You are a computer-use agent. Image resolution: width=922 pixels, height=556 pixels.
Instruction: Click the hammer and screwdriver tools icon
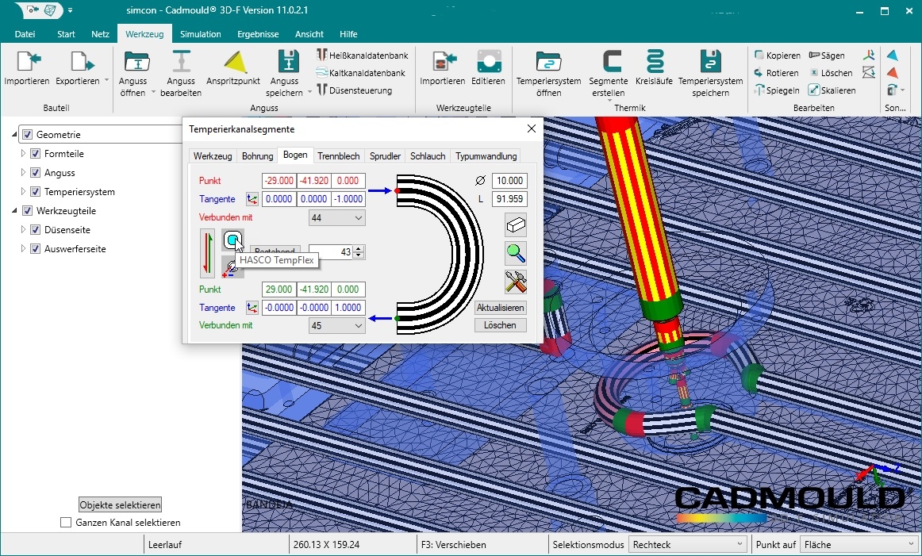coord(516,282)
